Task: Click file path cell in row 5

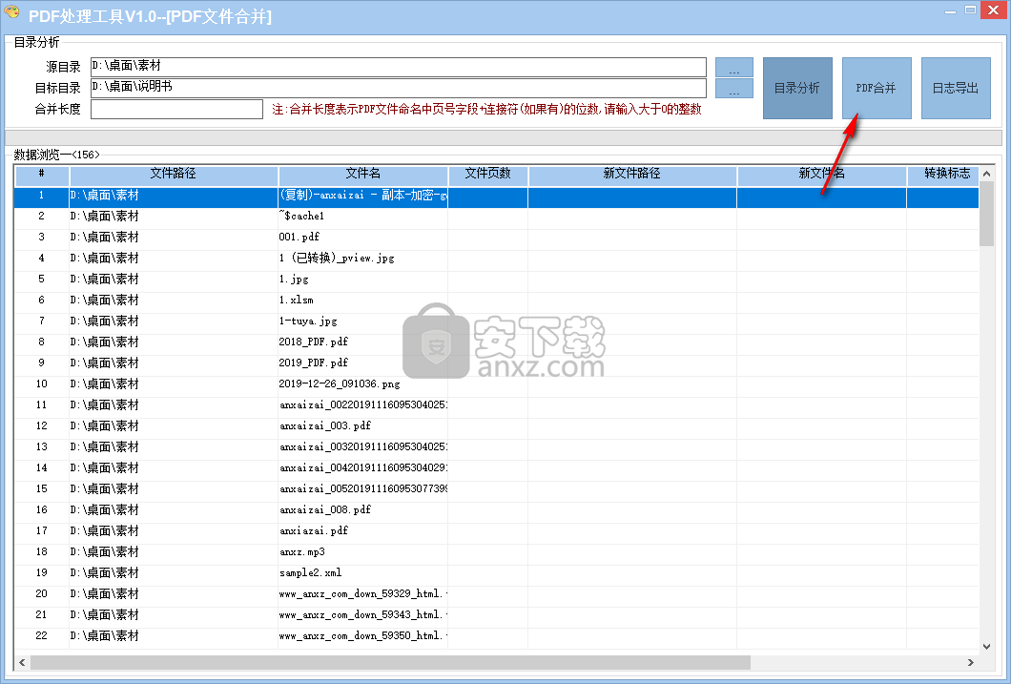Action: click(x=174, y=280)
